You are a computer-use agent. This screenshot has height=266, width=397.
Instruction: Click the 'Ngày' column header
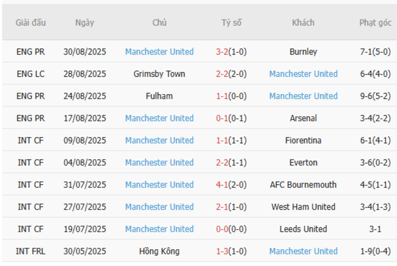(x=85, y=23)
